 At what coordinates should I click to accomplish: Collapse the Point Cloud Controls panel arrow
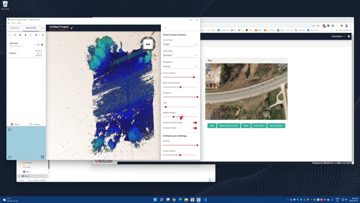point(165,28)
